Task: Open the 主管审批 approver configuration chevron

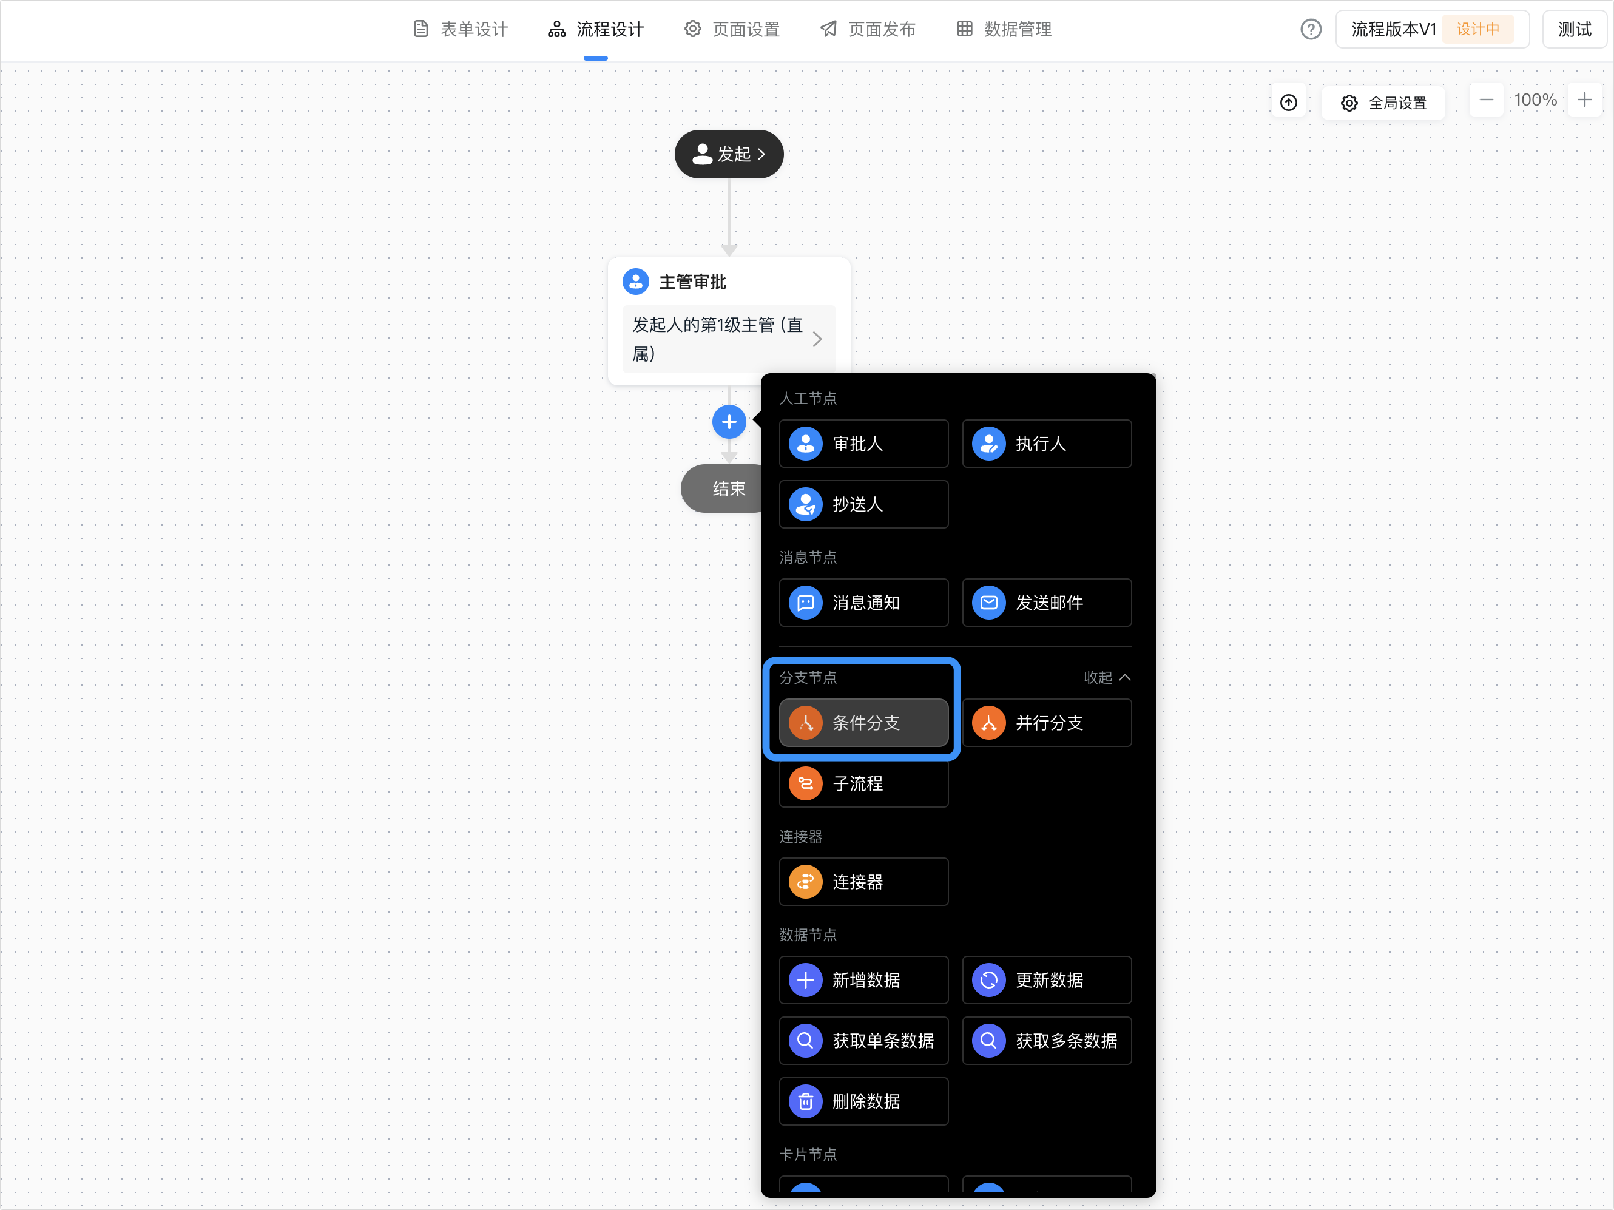Action: click(817, 339)
